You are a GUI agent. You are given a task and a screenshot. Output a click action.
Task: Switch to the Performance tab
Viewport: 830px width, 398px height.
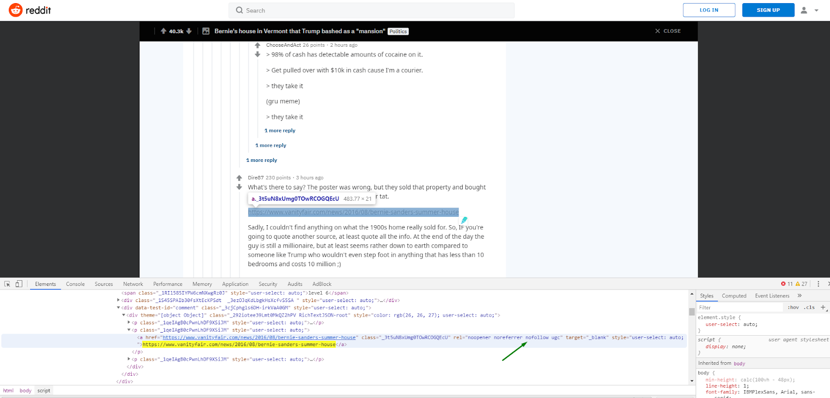[x=168, y=284]
